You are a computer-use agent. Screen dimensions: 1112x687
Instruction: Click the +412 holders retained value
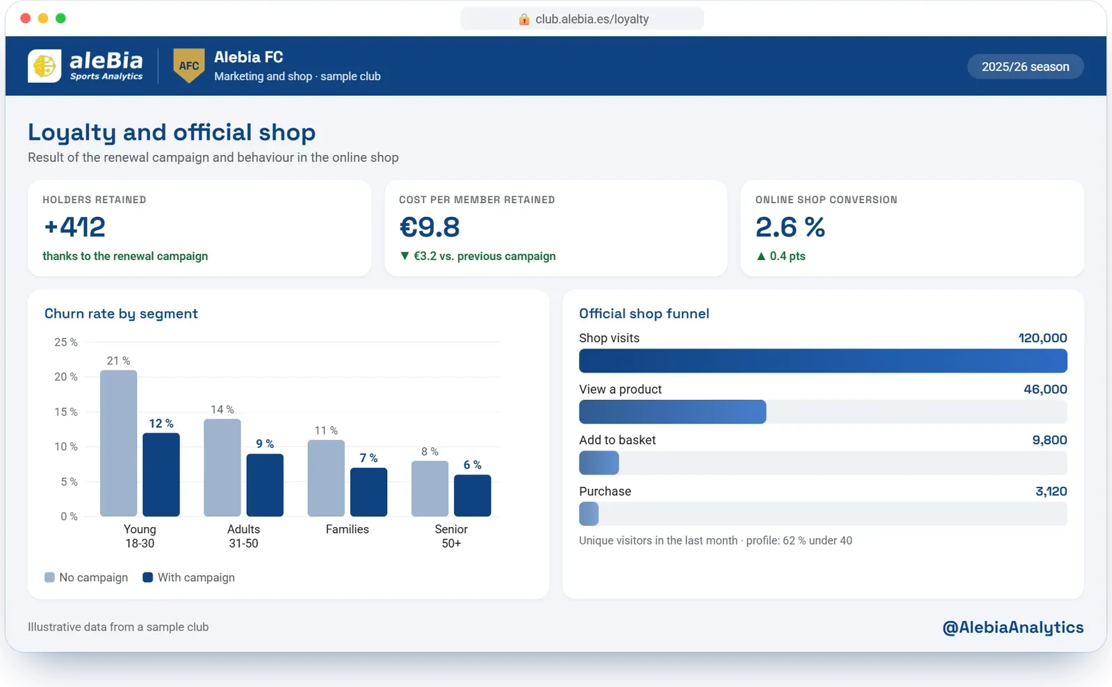pyautogui.click(x=74, y=227)
